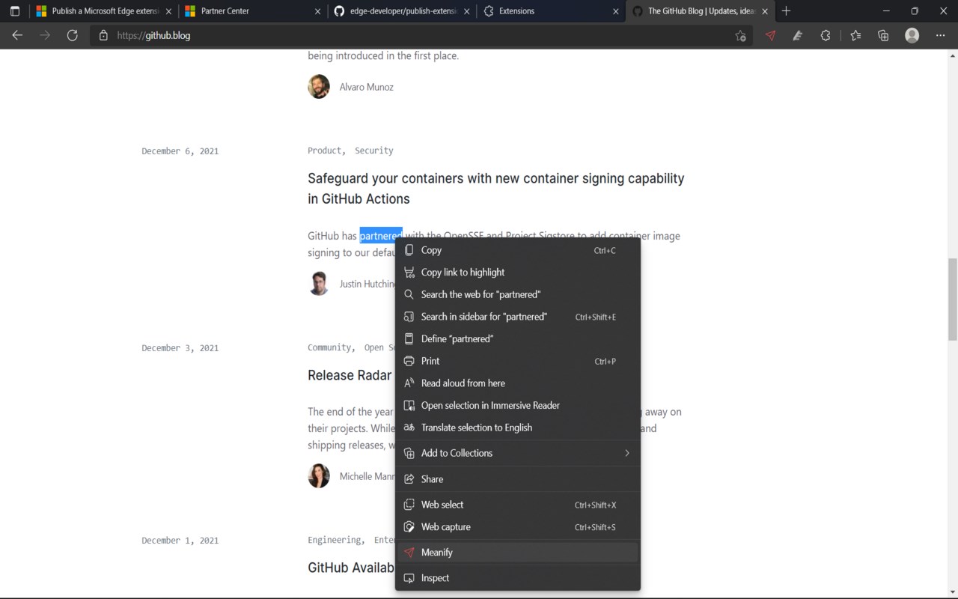The height and width of the screenshot is (599, 958).
Task: Click the Web capture icon in context menu
Action: click(x=409, y=527)
